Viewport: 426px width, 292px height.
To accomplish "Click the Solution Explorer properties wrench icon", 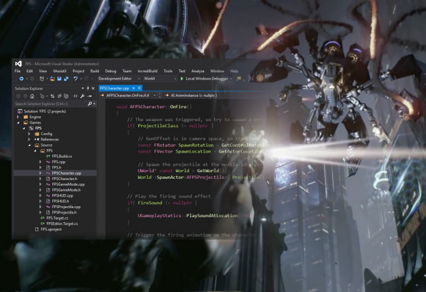I will pos(82,96).
